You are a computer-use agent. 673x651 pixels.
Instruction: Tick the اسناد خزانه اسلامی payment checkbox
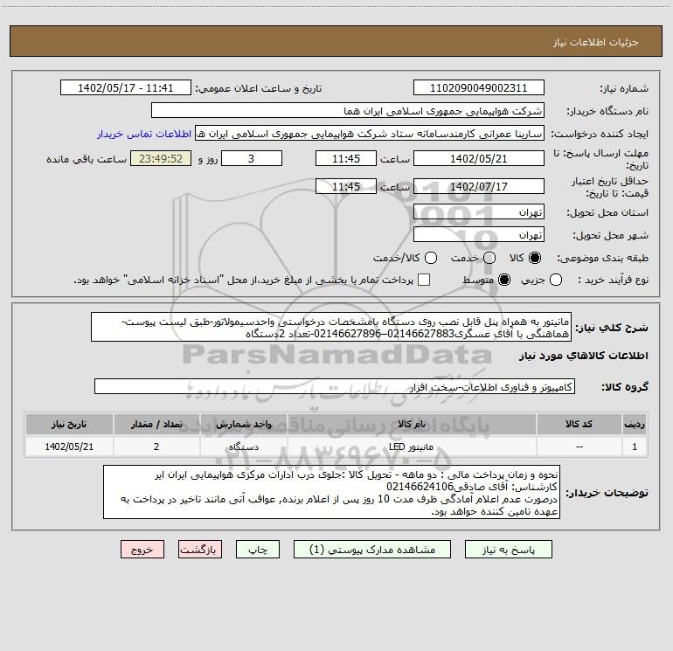click(424, 280)
